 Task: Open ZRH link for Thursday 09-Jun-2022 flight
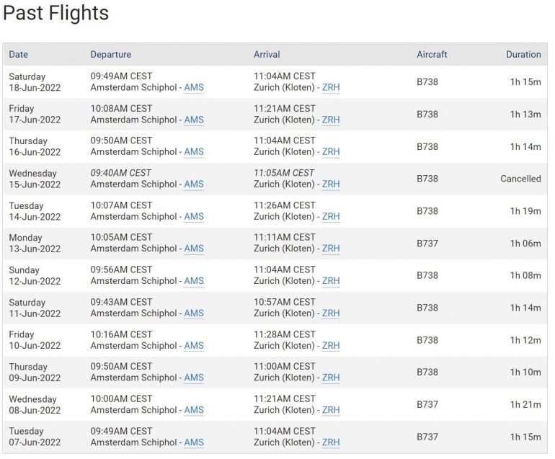[x=331, y=378]
